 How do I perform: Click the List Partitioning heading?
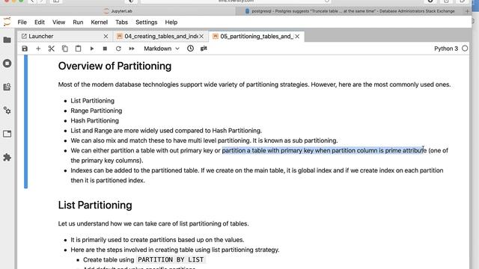coord(95,205)
